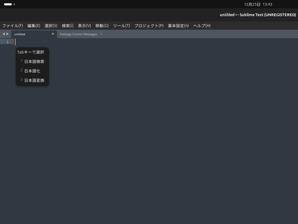298x224 pixels.
Task: Open the 検索(i) menu
Action: (x=67, y=26)
